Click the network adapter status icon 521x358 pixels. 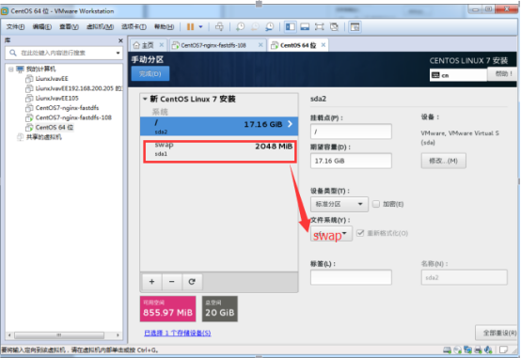coord(467,350)
